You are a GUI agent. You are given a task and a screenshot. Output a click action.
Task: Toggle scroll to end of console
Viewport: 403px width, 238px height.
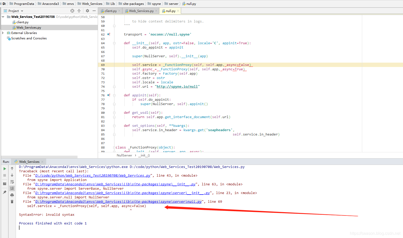pyautogui.click(x=12, y=188)
